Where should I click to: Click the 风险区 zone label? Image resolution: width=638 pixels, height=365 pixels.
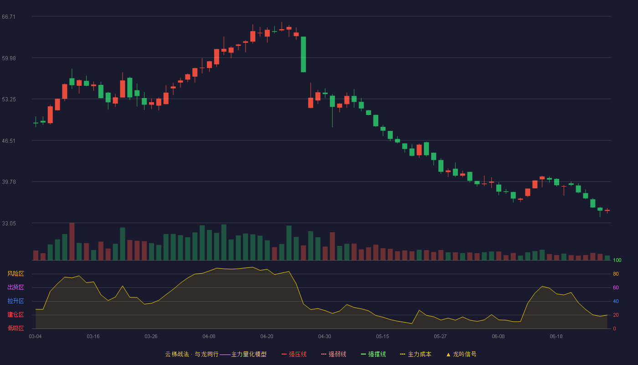[16, 274]
